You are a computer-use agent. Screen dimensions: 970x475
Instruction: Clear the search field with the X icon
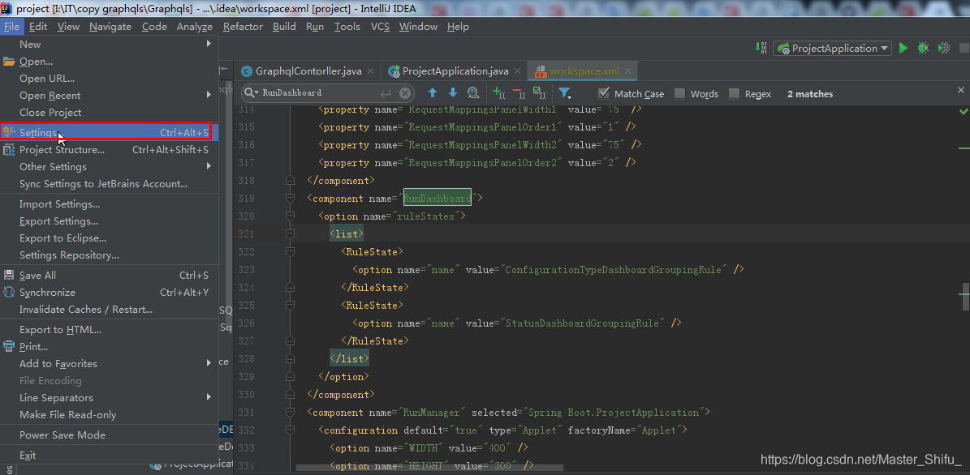pyautogui.click(x=404, y=93)
